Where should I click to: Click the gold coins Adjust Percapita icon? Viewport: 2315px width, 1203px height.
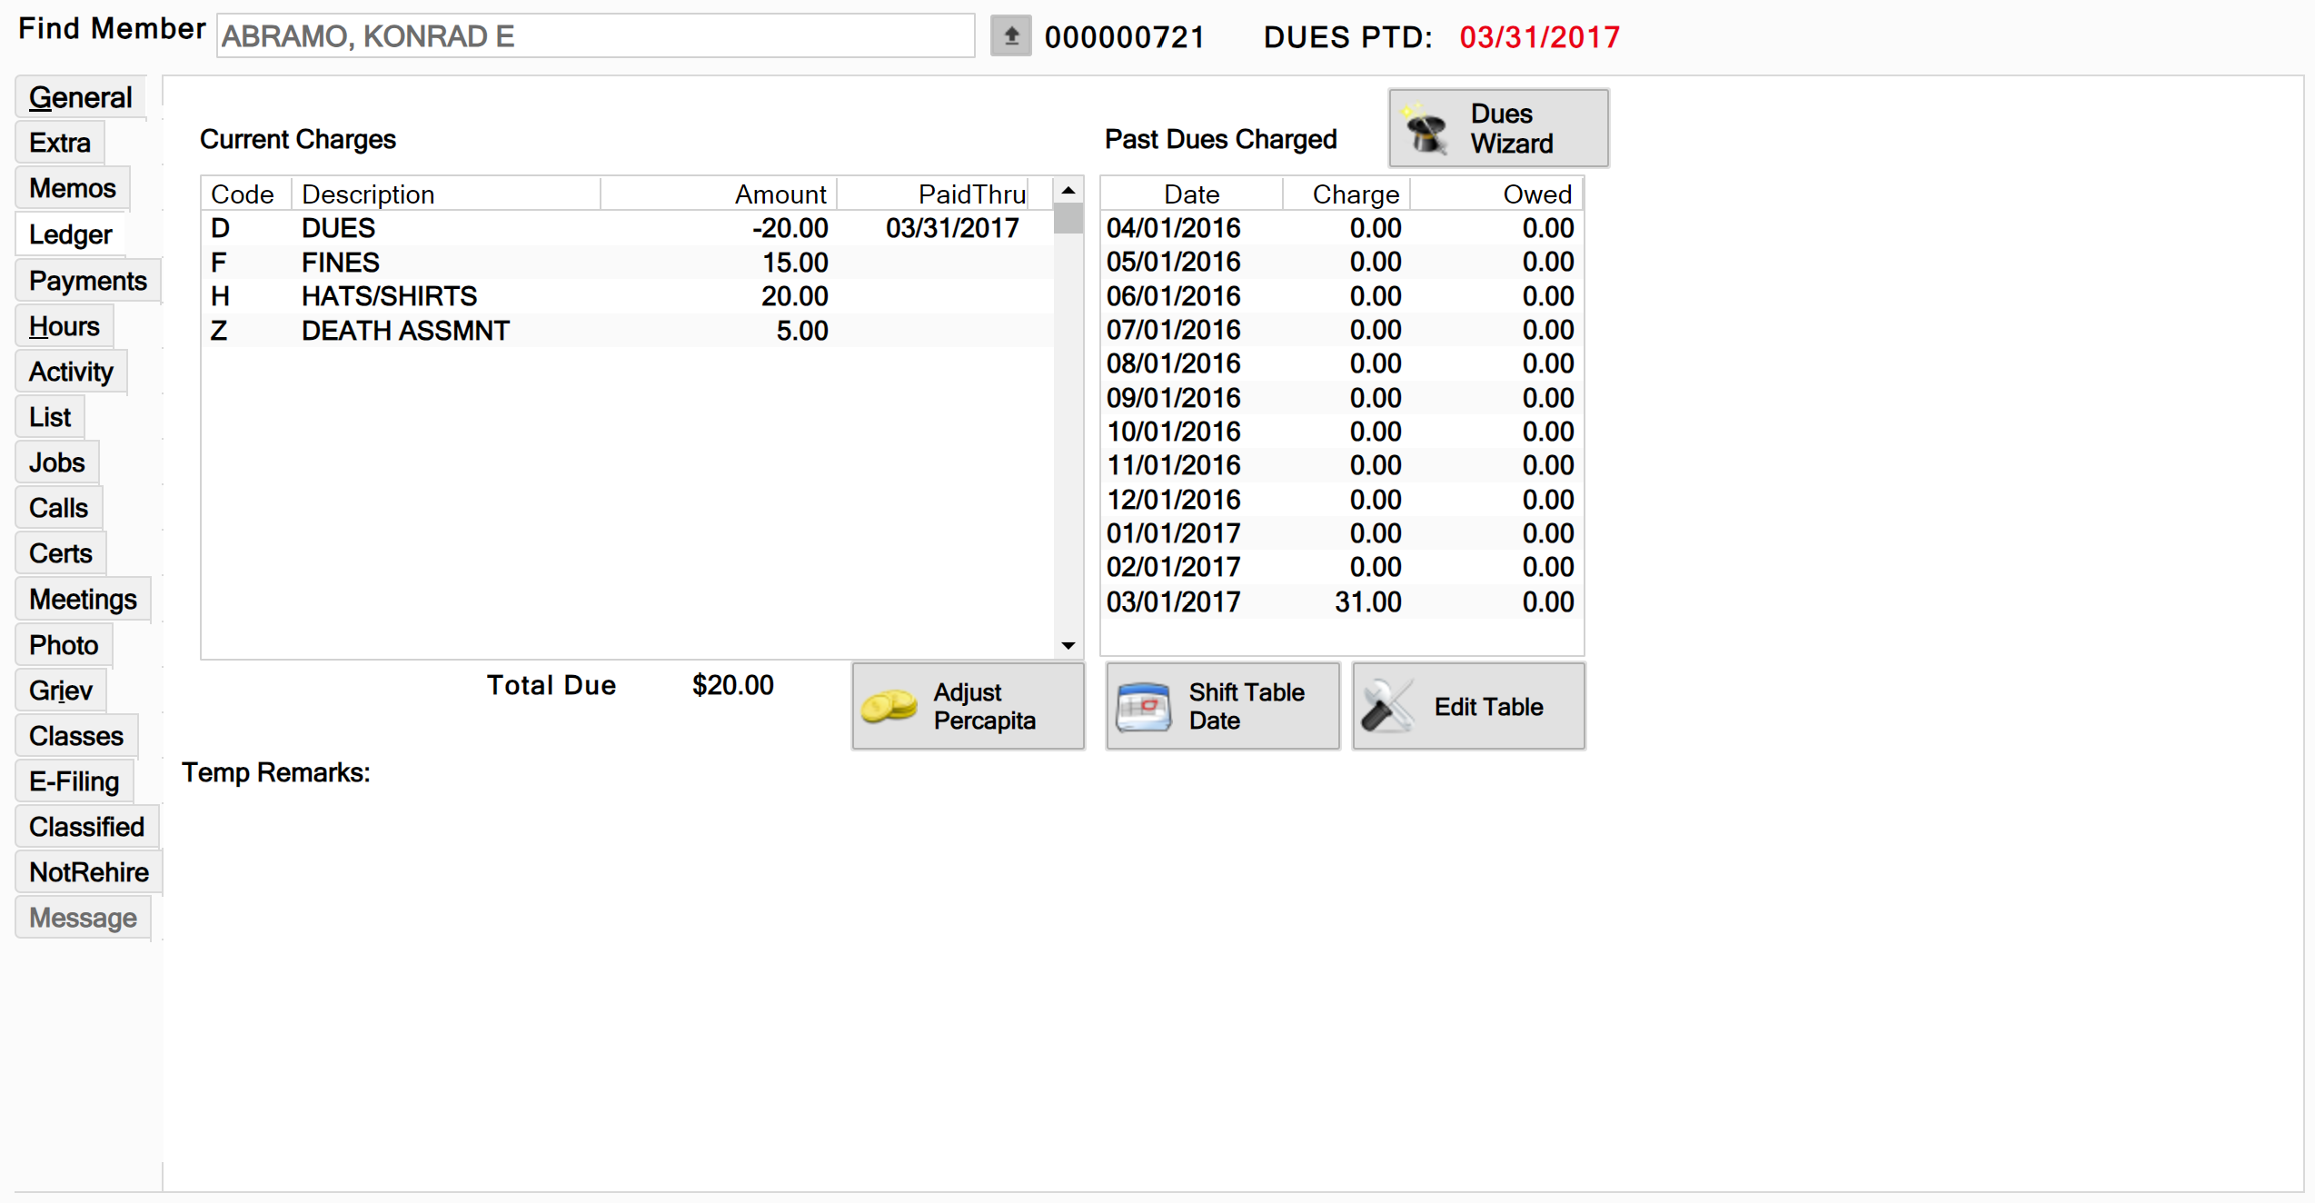[x=889, y=706]
